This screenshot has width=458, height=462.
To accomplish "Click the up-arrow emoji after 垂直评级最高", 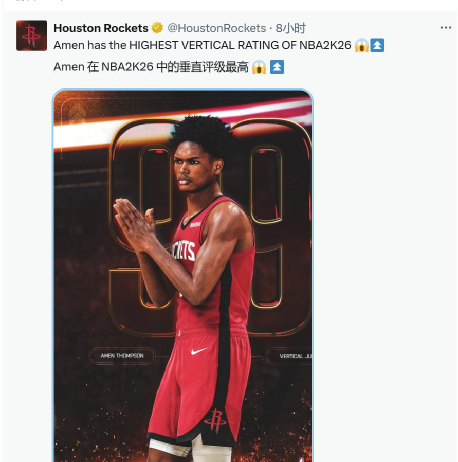I will point(277,67).
